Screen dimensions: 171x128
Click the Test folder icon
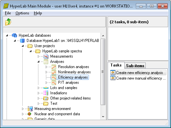click(x=46, y=103)
